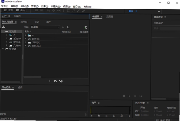The width and height of the screenshot is (180, 121).
Task: Collapse the 驱动器 tree node
Action: (x=3, y=31)
